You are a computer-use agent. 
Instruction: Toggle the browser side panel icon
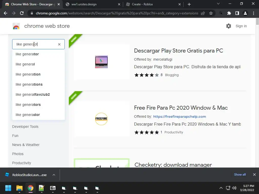(x=237, y=13)
